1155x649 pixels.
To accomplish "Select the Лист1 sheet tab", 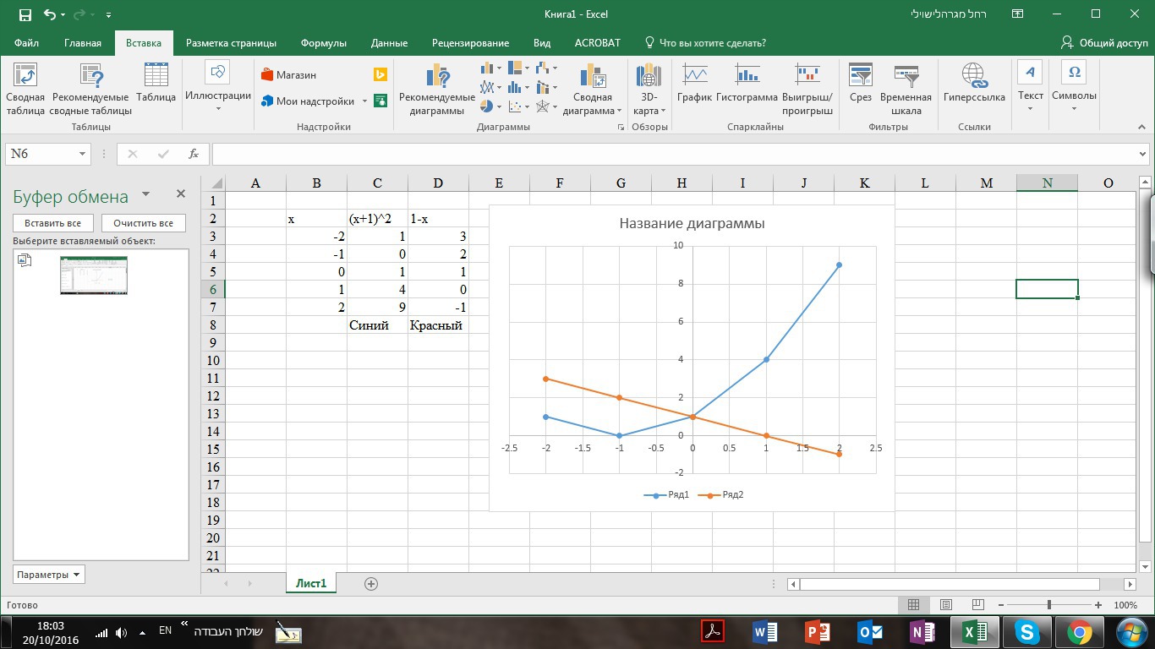I will (311, 583).
